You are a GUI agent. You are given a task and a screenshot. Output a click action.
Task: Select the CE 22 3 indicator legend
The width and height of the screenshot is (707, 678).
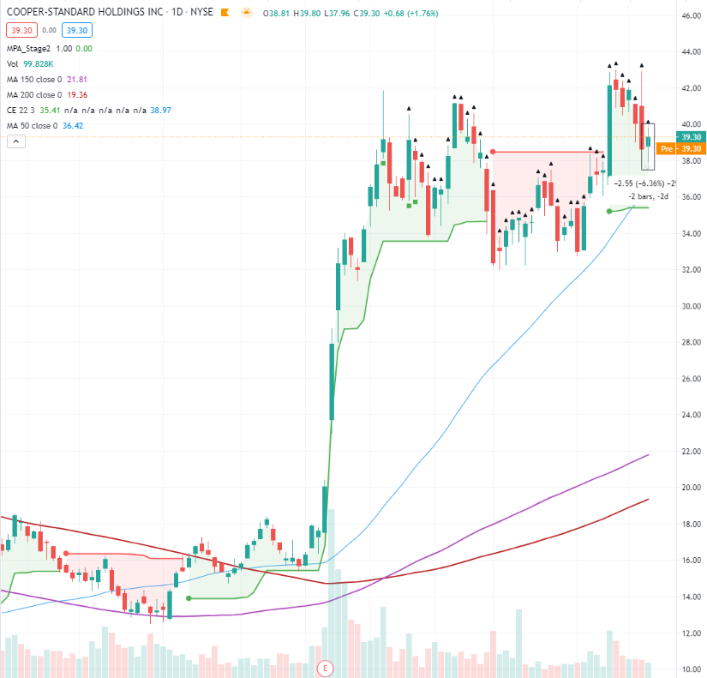click(22, 111)
